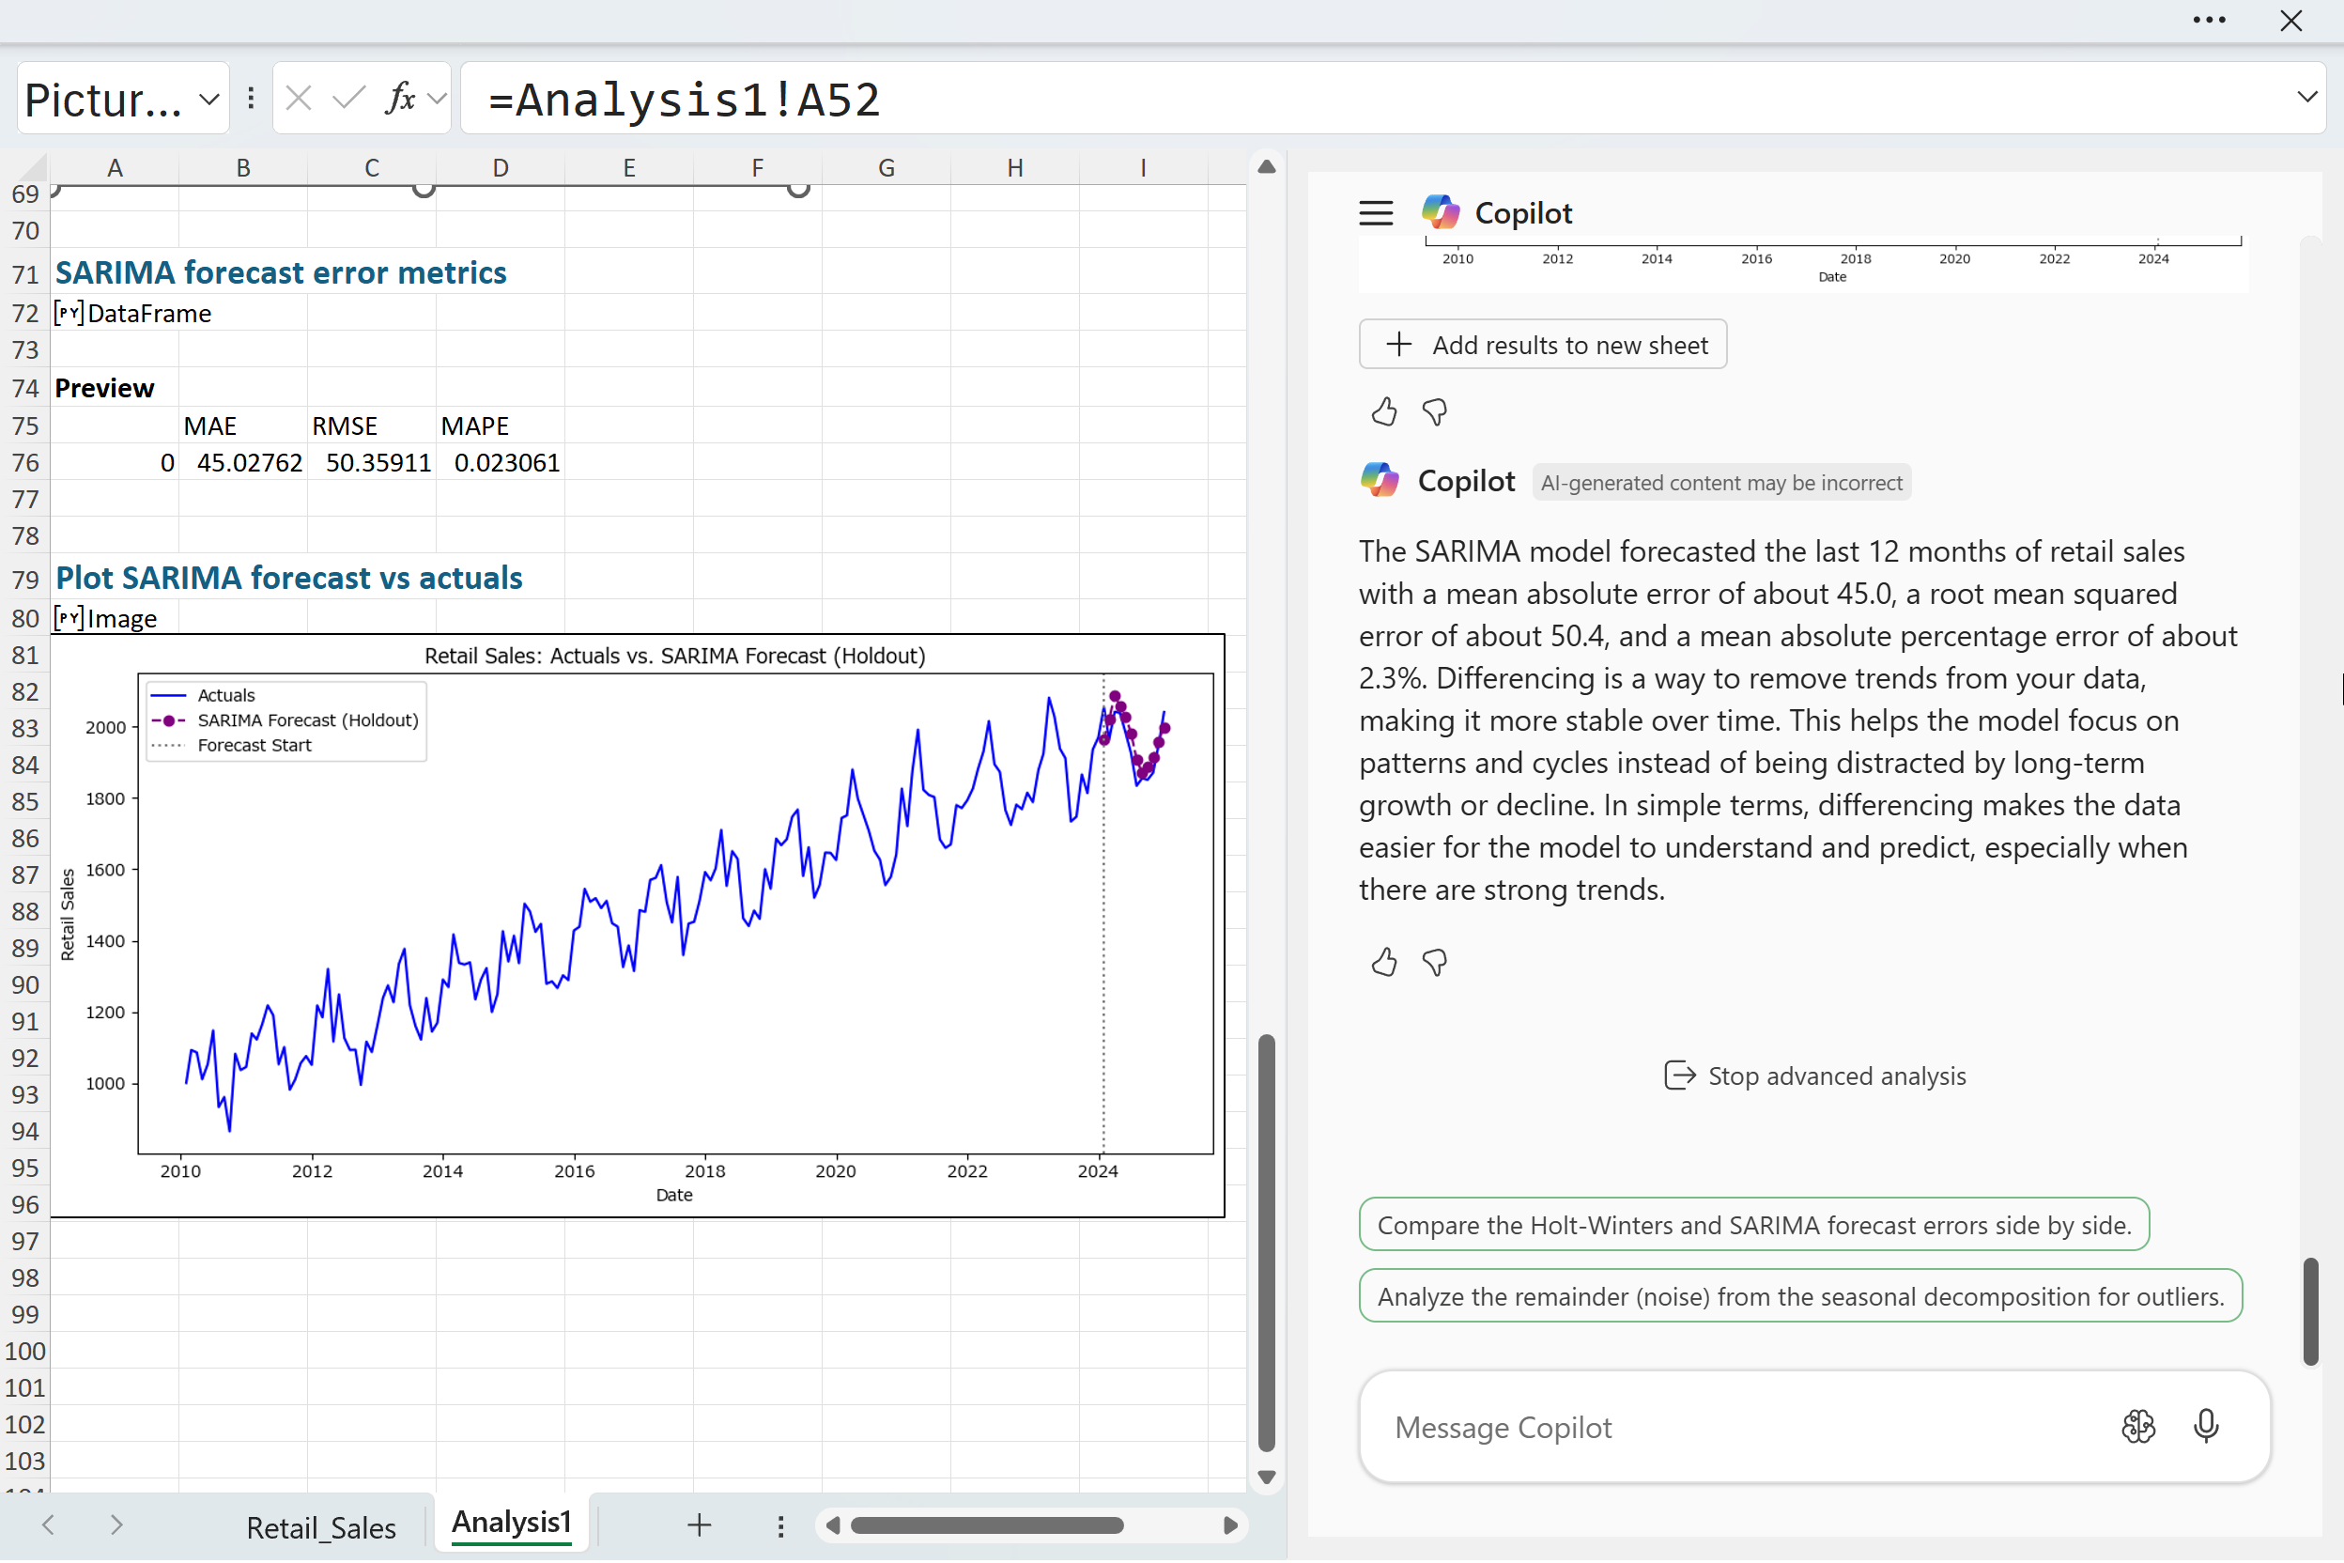Screen dimensions: 2344x1563
Task: Choose the Compare Holt-Winters and SARIMA suggestion
Action: click(x=1753, y=1225)
